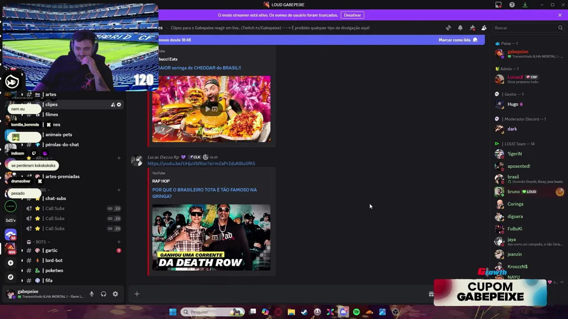Add a server with the plus icon
The width and height of the screenshot is (568, 319).
[x=11, y=263]
